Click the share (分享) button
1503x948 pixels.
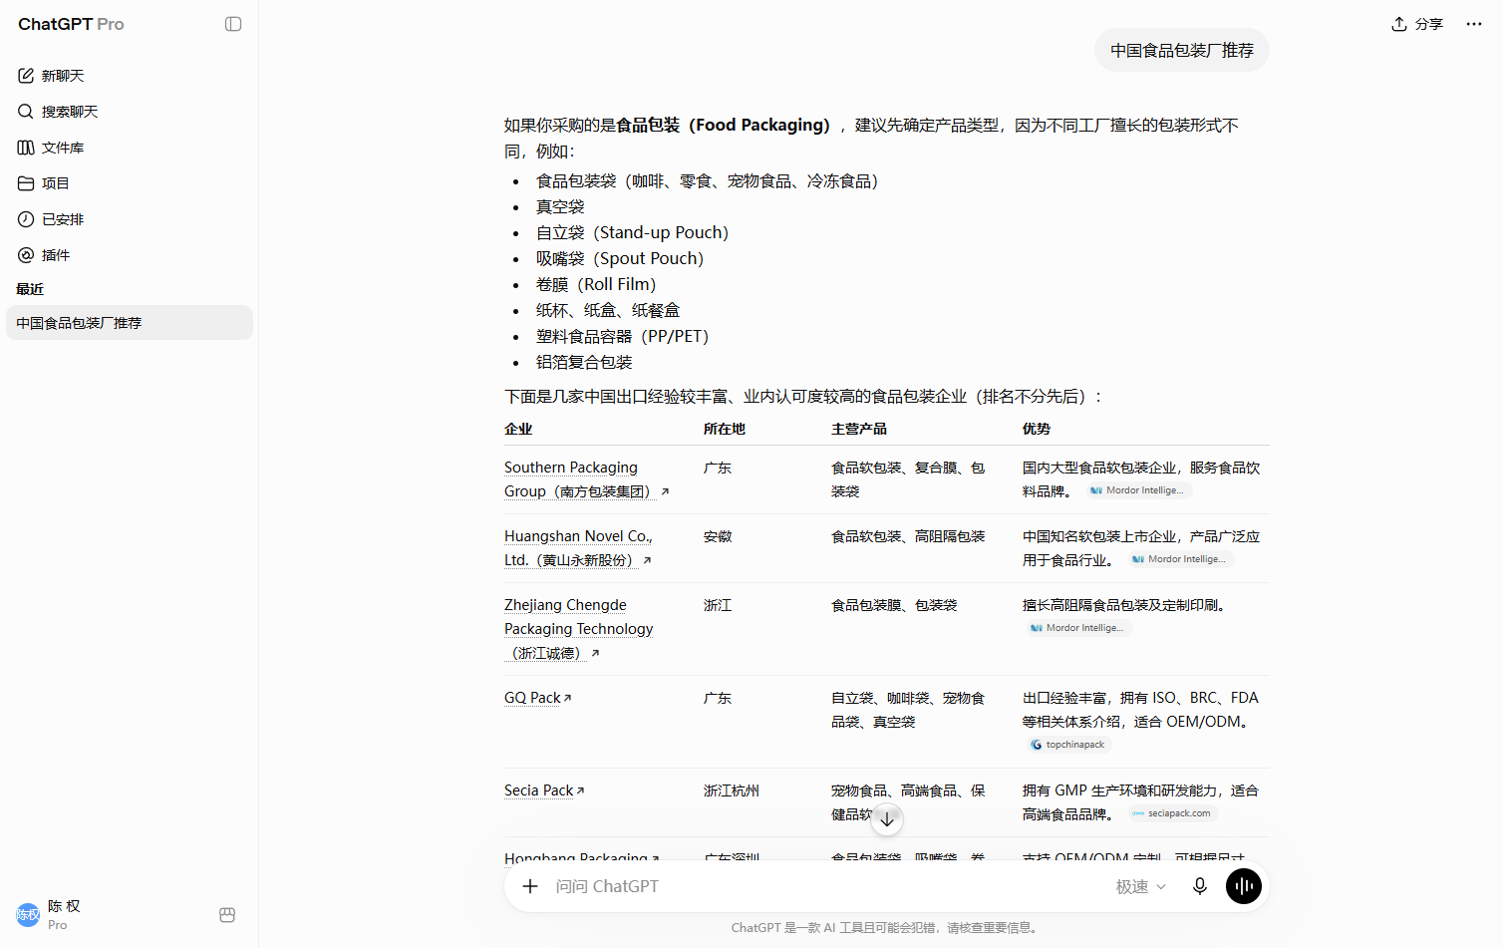pos(1417,24)
